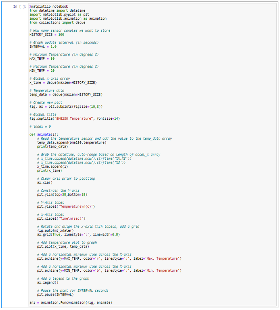Click the plt.ylabel 'Temperature\n(c)' line

66,207
